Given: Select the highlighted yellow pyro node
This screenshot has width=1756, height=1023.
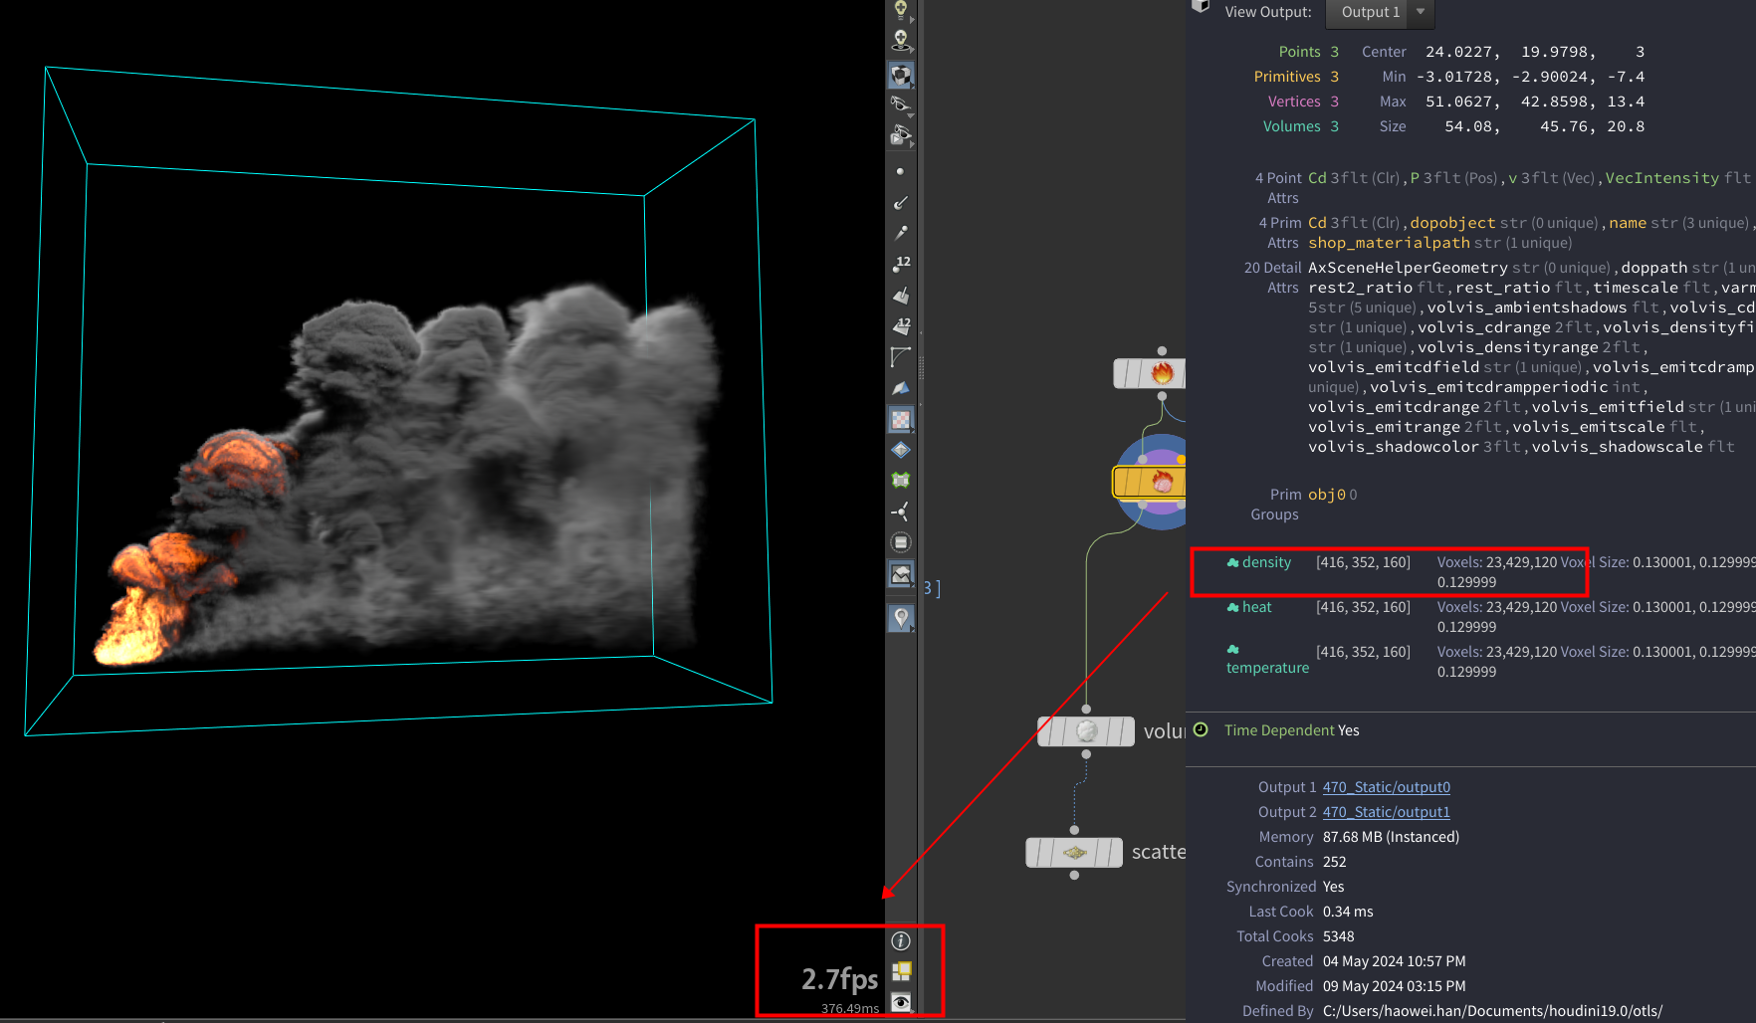Looking at the screenshot, I should [x=1155, y=483].
